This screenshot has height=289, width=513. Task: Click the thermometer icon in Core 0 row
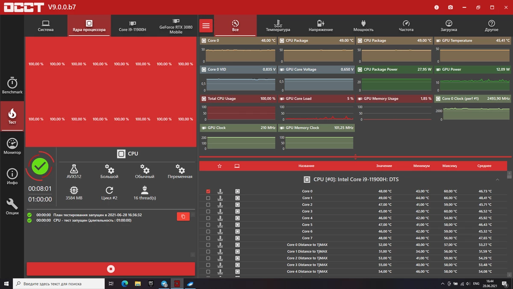click(220, 191)
